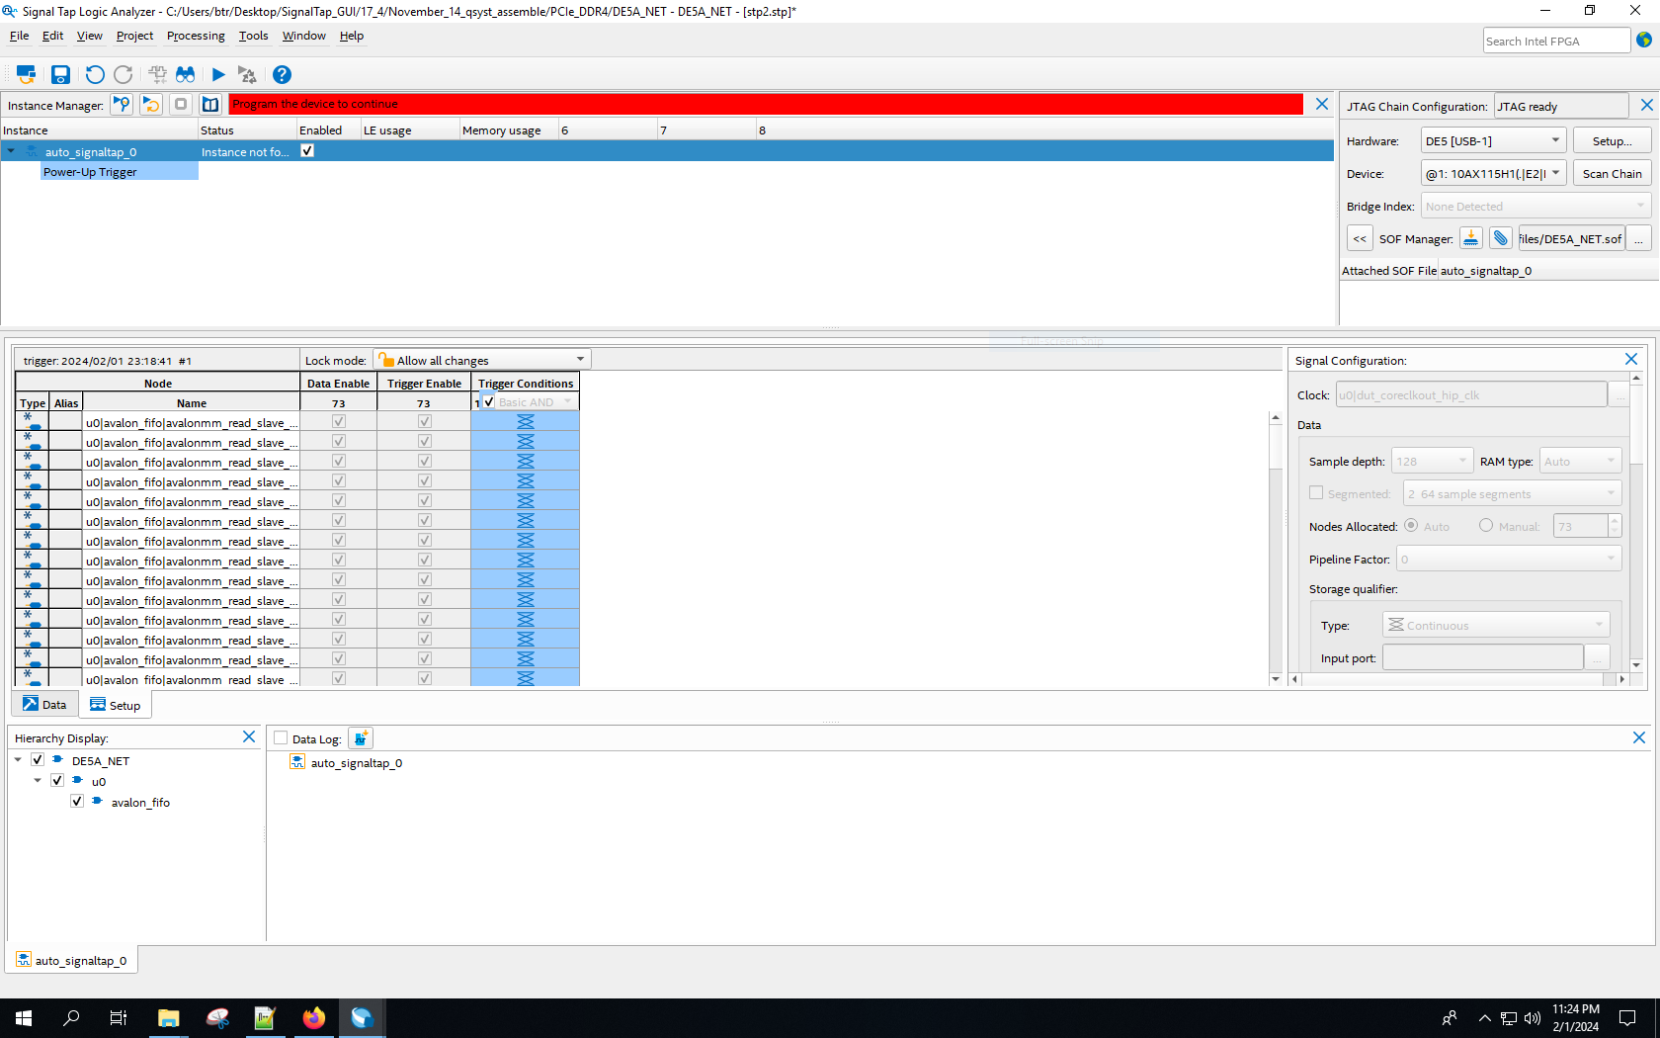Click the Undo toolbar icon
Viewport: 1660px width, 1038px height.
(94, 74)
